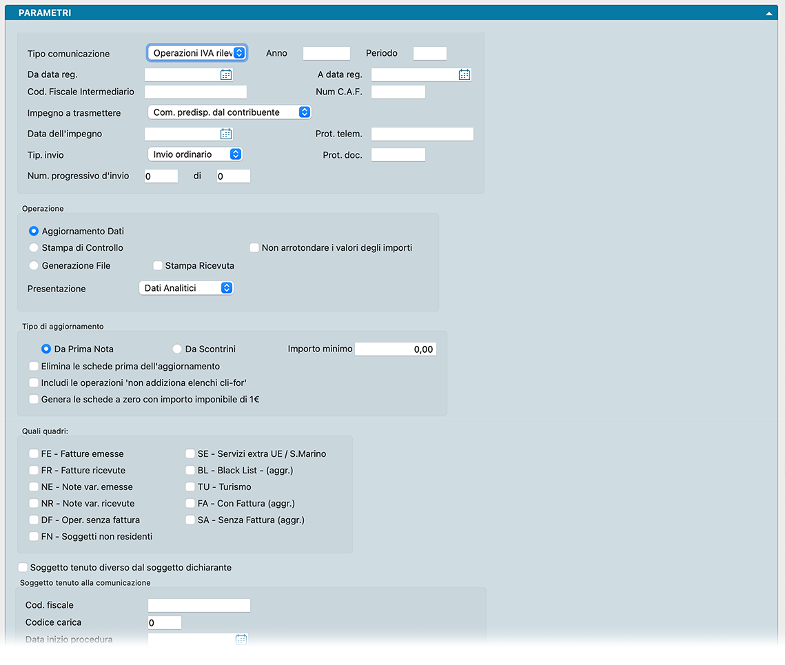Check Non arrotondare i valori degli importi

point(254,247)
